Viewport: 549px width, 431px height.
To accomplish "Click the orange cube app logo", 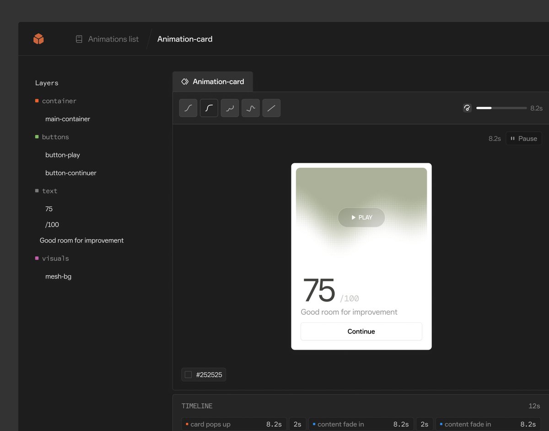I will [x=38, y=38].
